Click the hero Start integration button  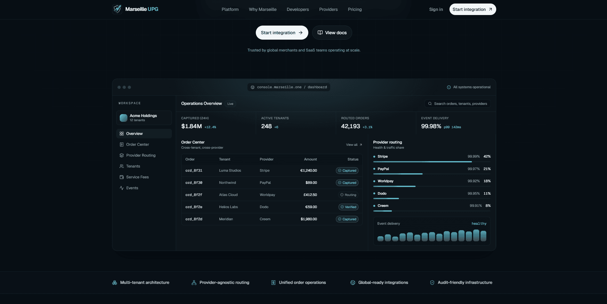pyautogui.click(x=282, y=33)
